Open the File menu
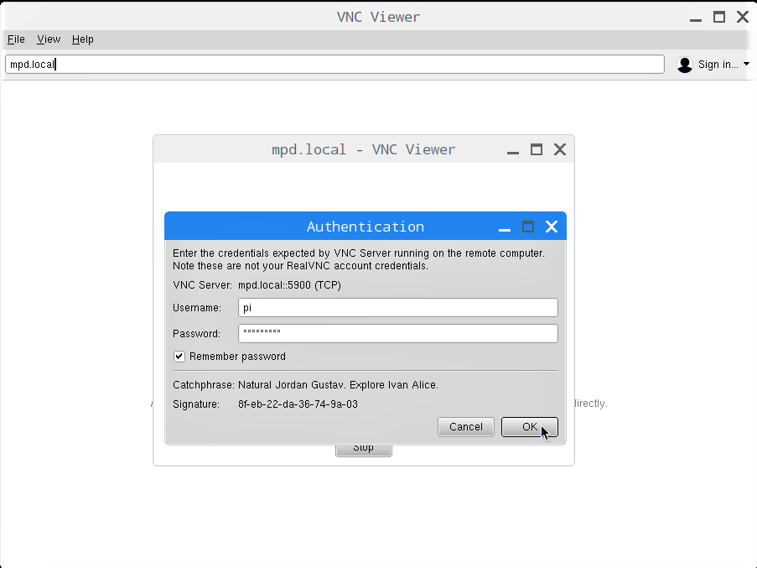 tap(16, 39)
